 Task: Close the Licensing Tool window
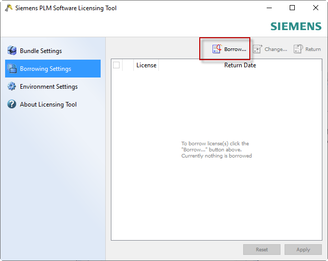click(316, 8)
